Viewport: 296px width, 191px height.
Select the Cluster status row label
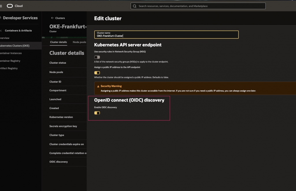pyautogui.click(x=58, y=63)
